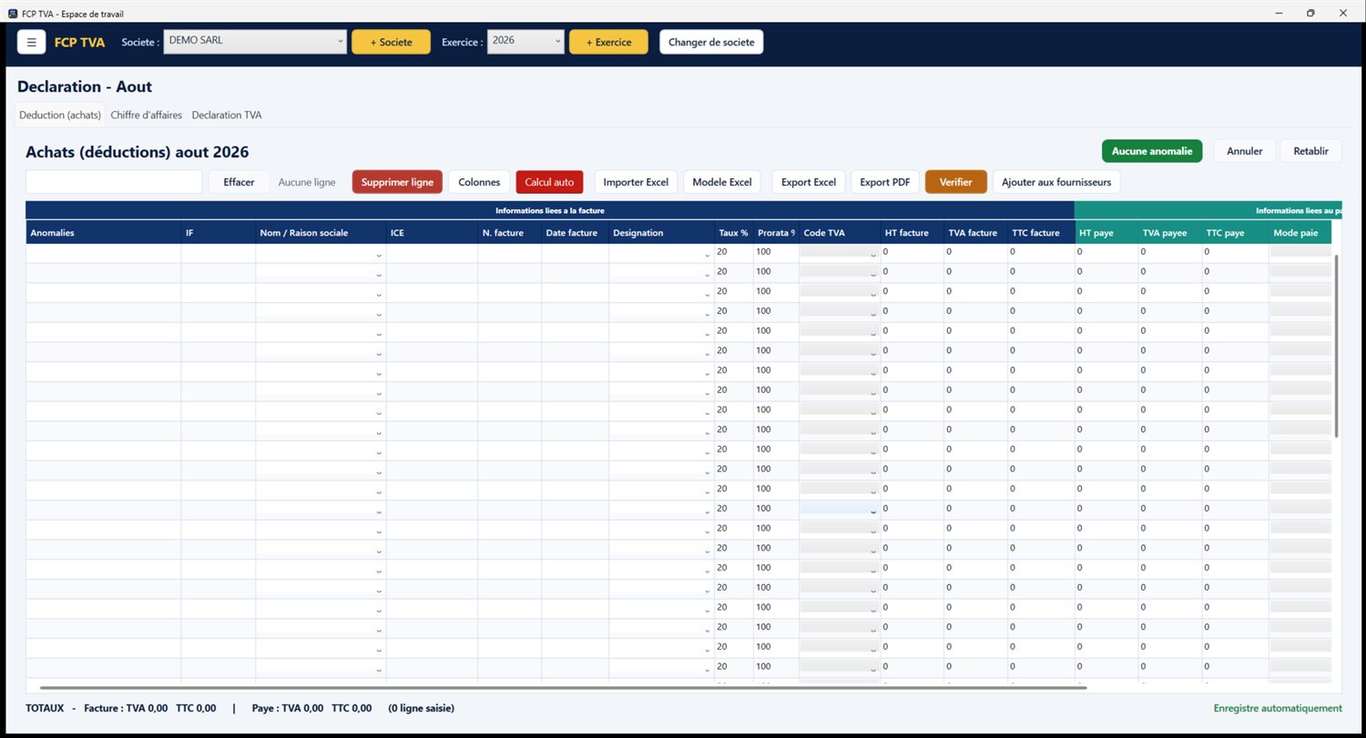Click the + Exercice button
The height and width of the screenshot is (738, 1366).
(x=608, y=42)
